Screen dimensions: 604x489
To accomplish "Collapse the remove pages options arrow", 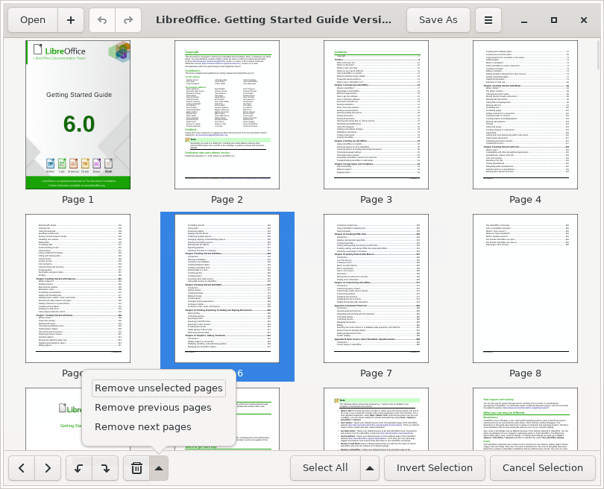I will tap(159, 468).
